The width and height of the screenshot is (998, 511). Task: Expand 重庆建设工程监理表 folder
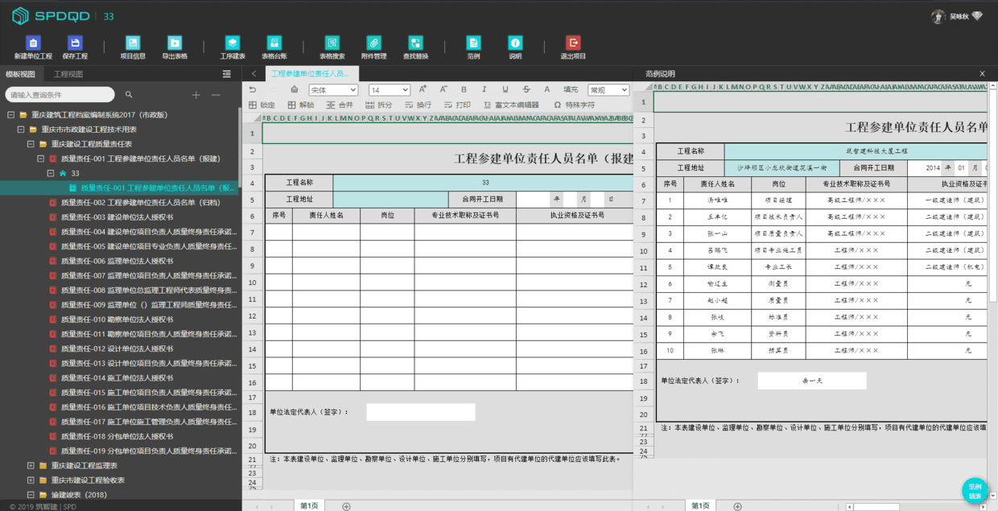coord(31,465)
